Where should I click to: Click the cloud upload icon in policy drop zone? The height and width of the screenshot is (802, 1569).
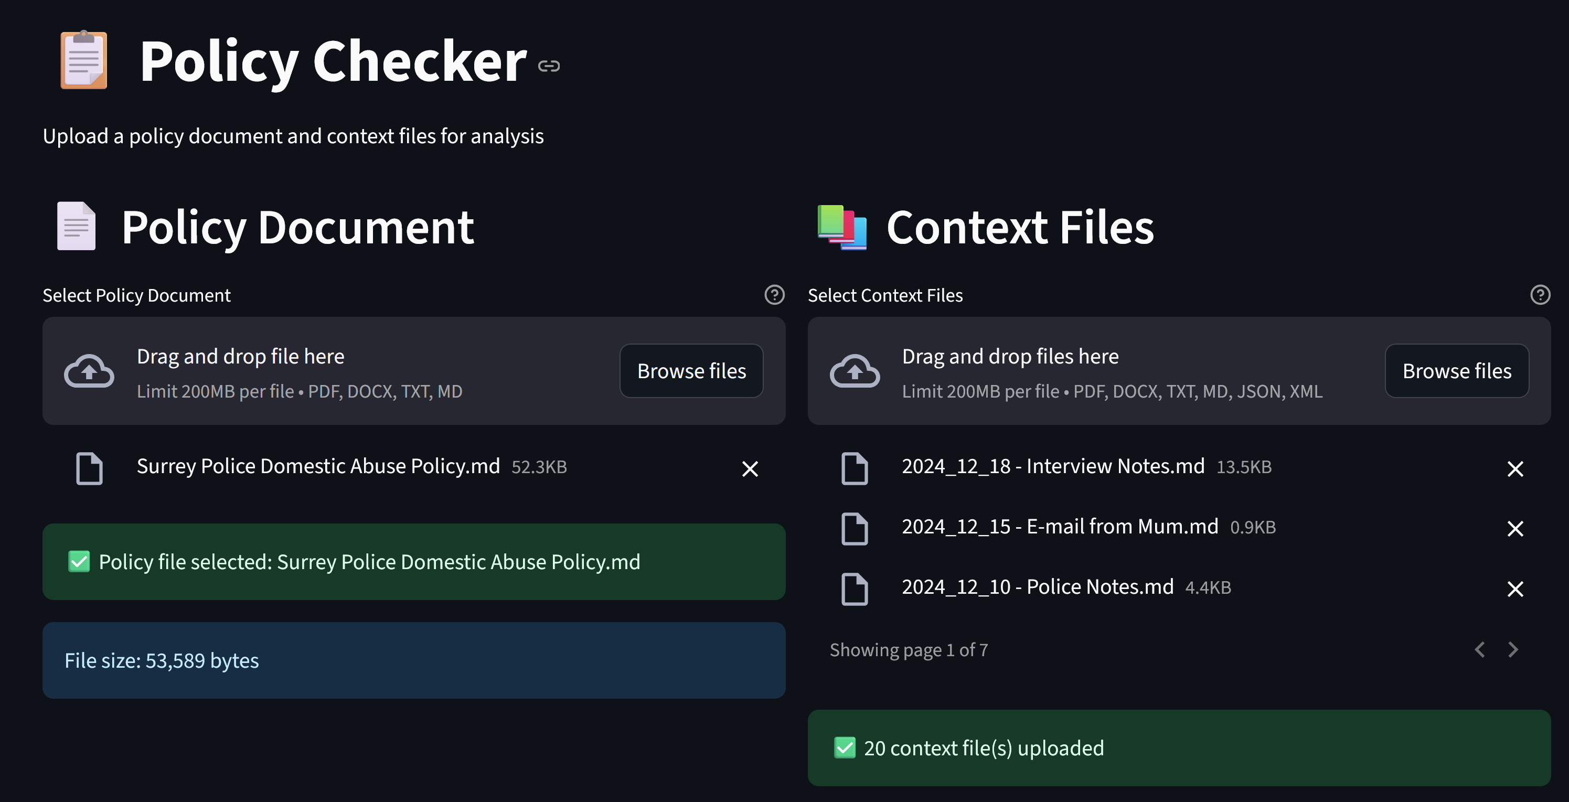click(89, 371)
